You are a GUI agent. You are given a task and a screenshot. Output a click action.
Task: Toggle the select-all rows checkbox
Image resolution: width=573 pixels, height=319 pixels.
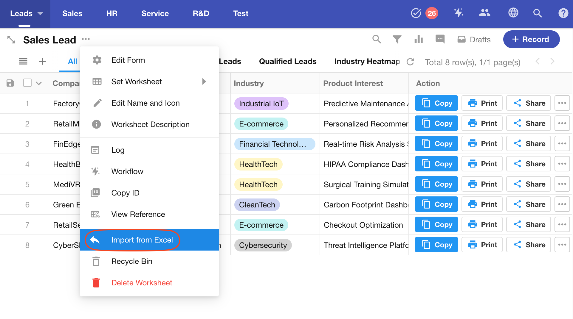click(x=27, y=83)
